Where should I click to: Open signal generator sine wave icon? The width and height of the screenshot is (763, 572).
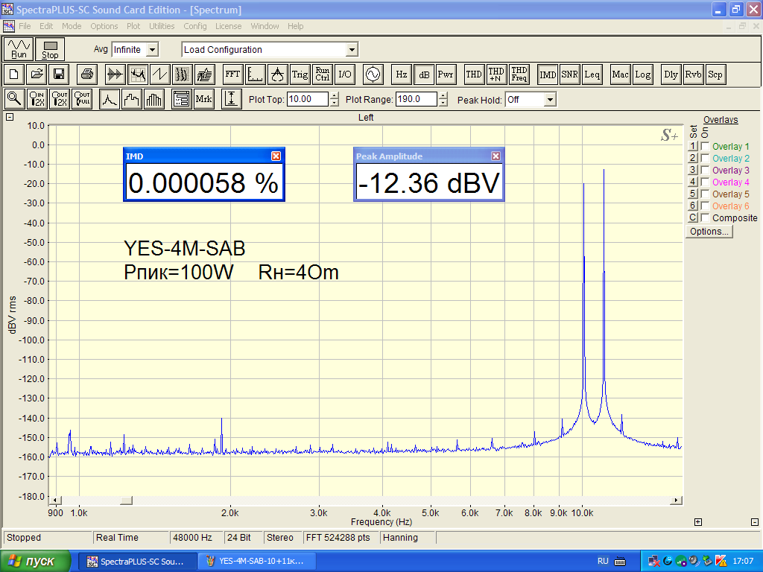(373, 74)
